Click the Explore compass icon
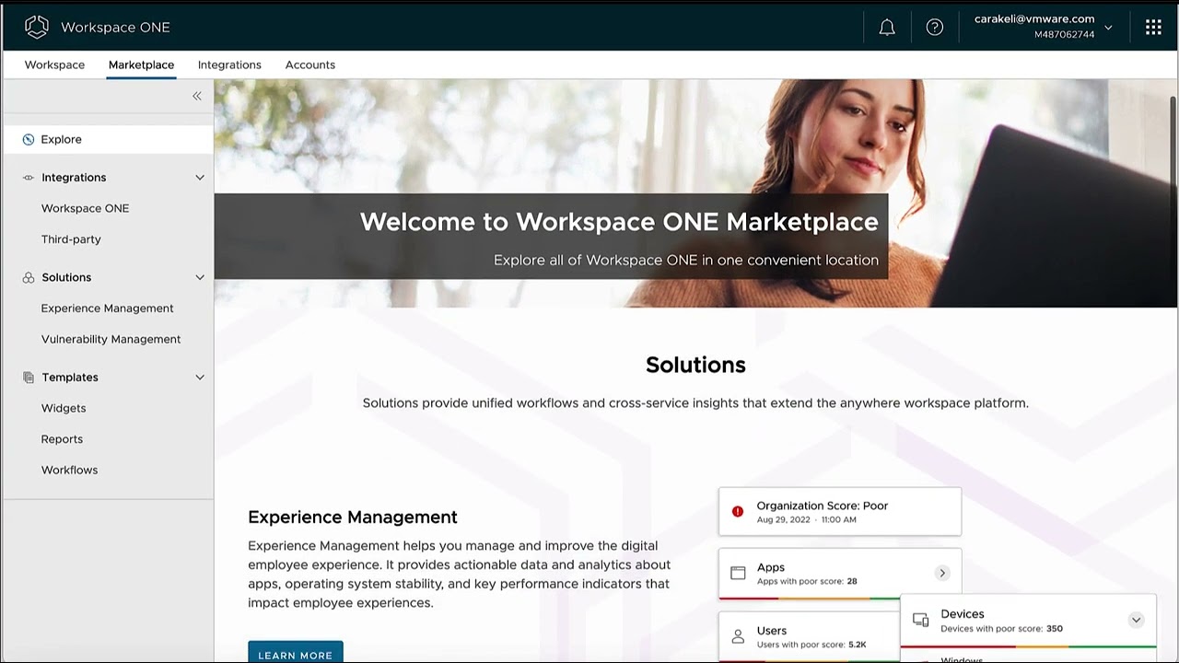Image resolution: width=1179 pixels, height=663 pixels. [x=29, y=139]
